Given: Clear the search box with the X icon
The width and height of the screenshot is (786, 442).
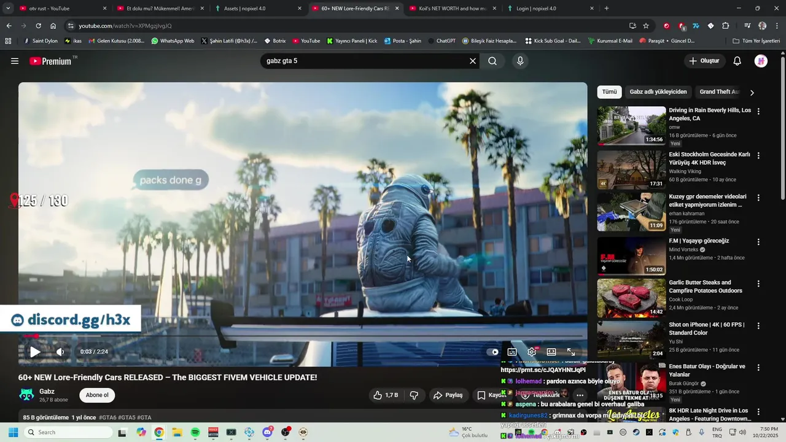Looking at the screenshot, I should 473,61.
